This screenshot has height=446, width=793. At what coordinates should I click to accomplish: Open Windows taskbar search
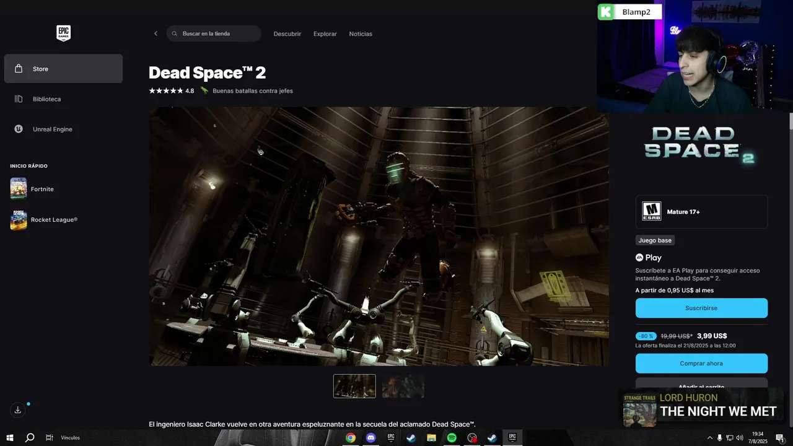tap(29, 437)
